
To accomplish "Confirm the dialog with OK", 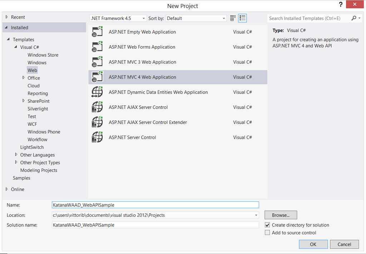I will [x=313, y=244].
